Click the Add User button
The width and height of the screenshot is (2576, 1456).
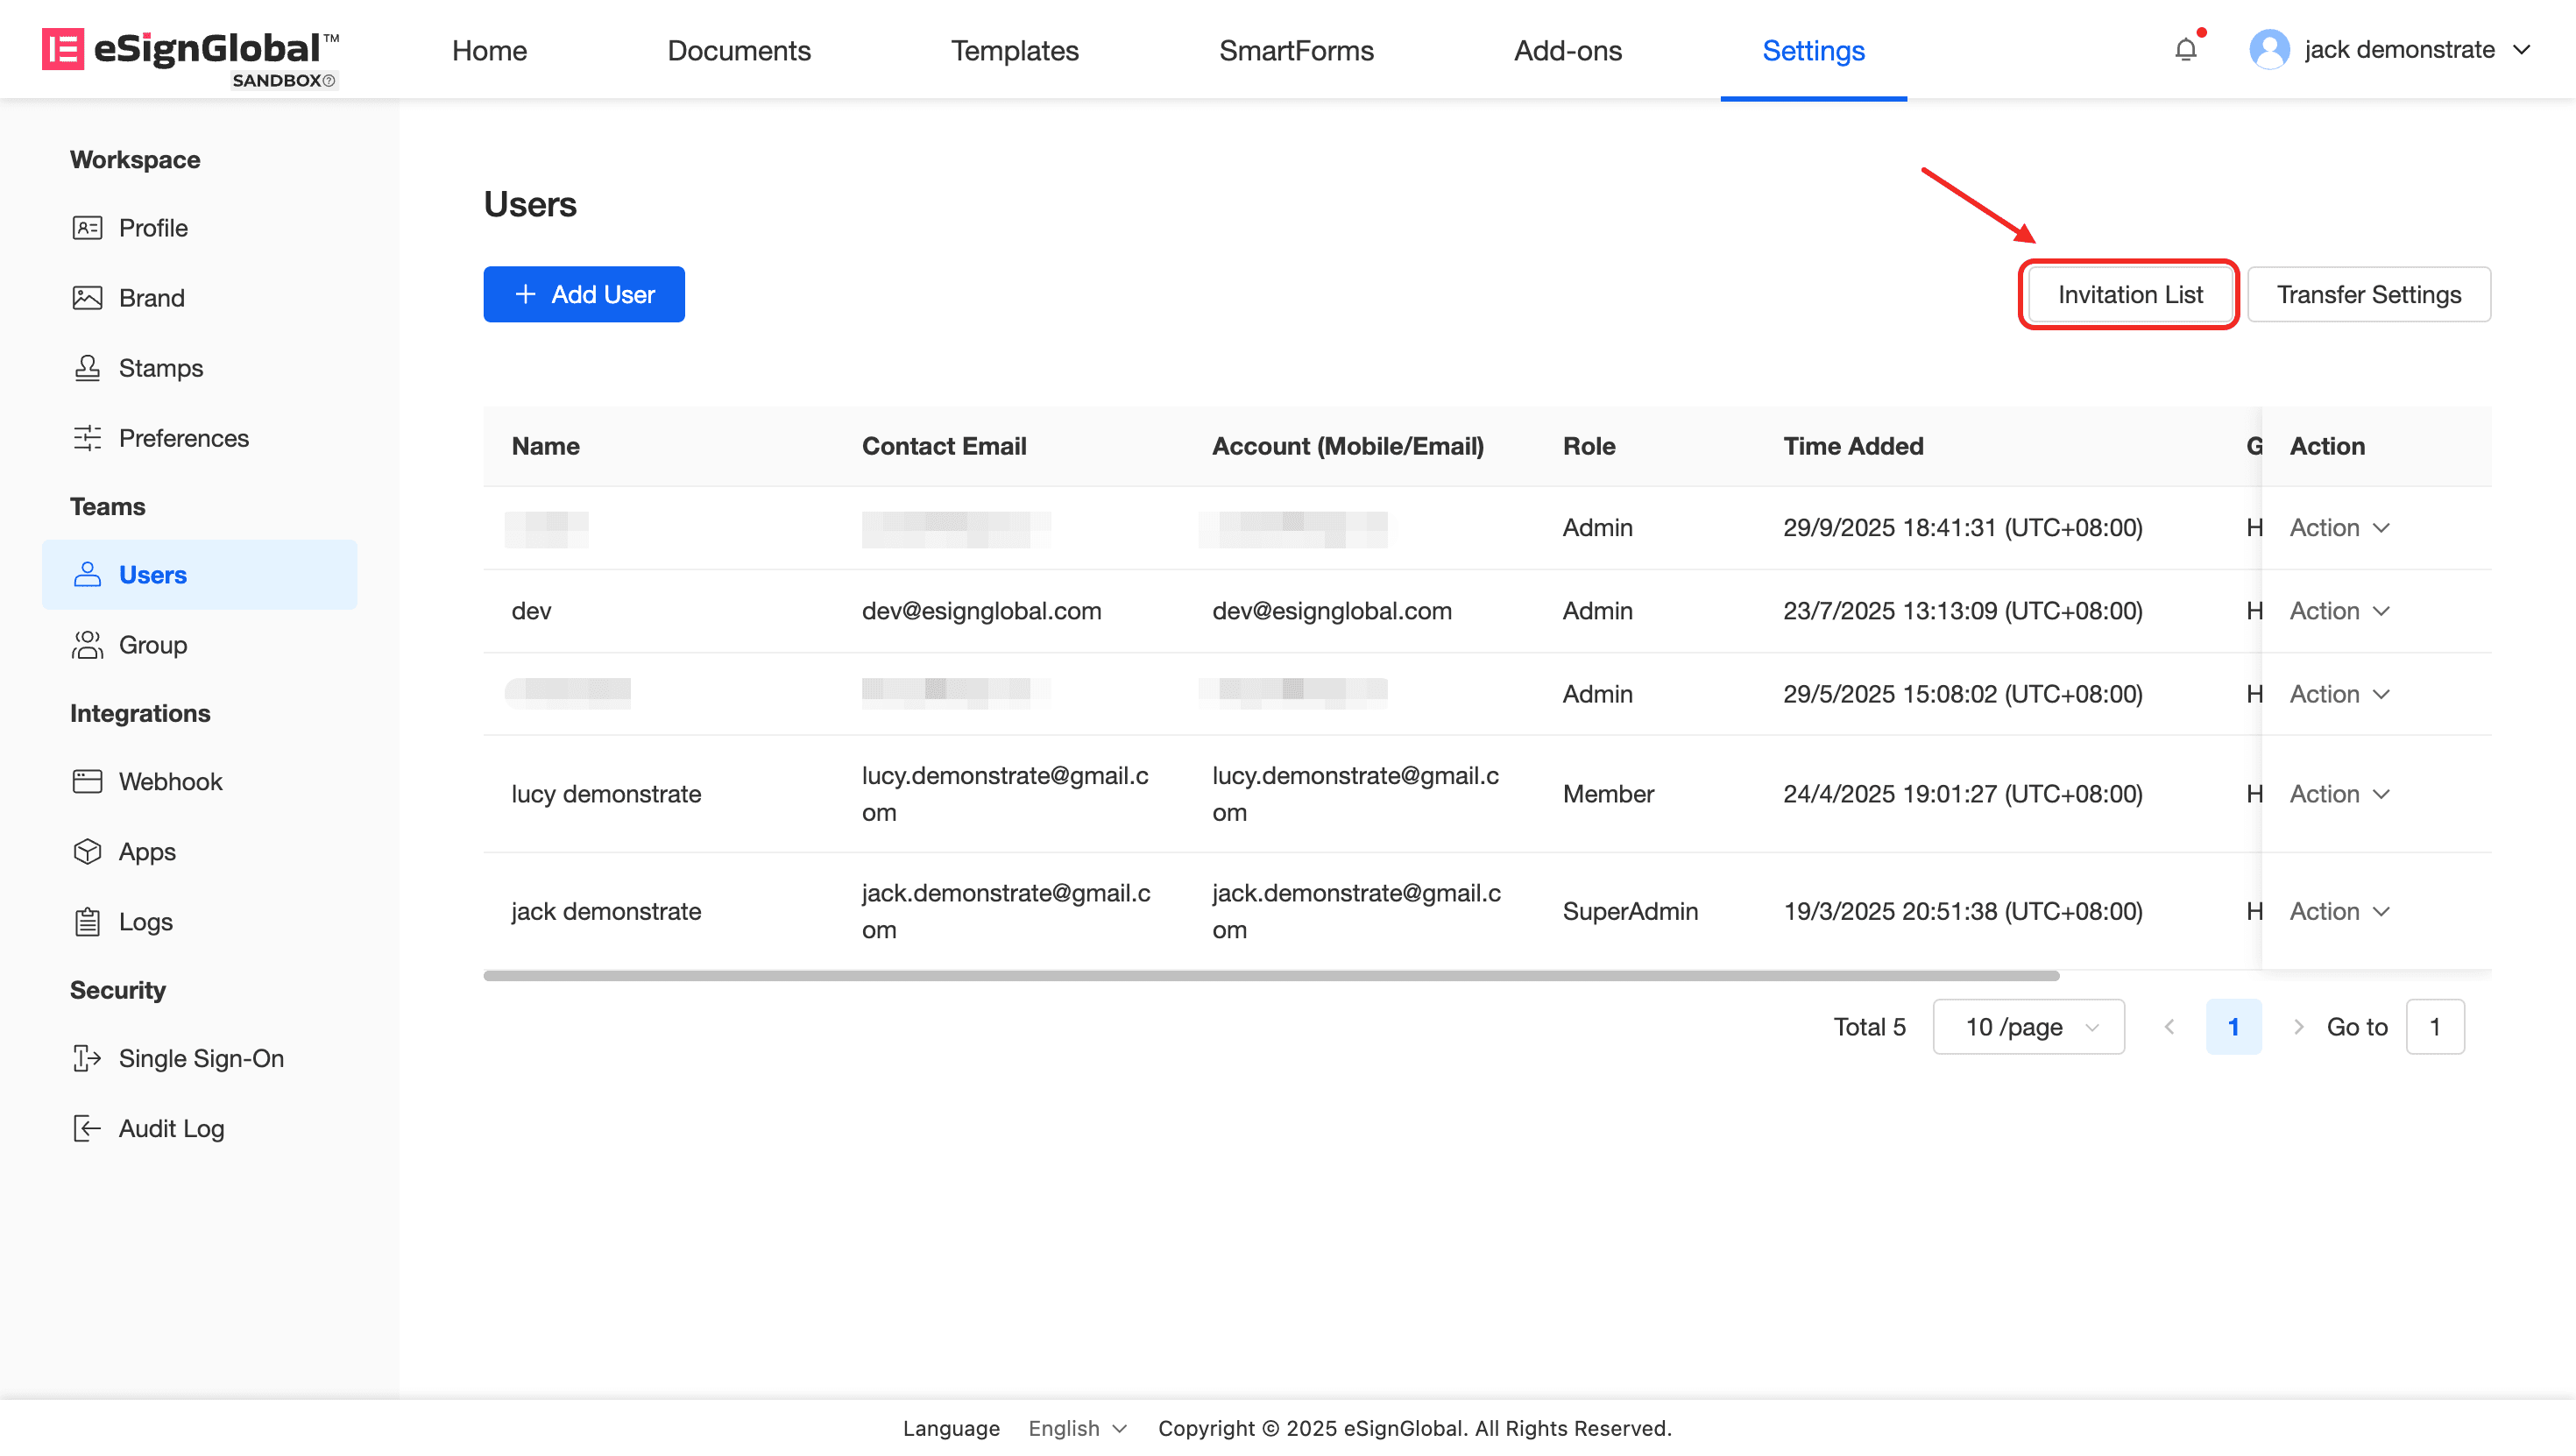(584, 294)
